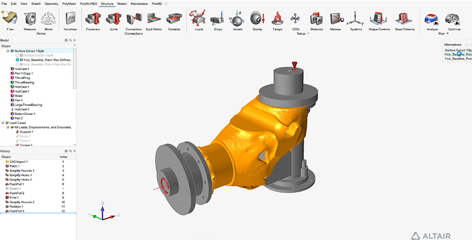Screen dimensions: 472x240
Task: Select Motor part in the model tree
Action: click(x=19, y=96)
